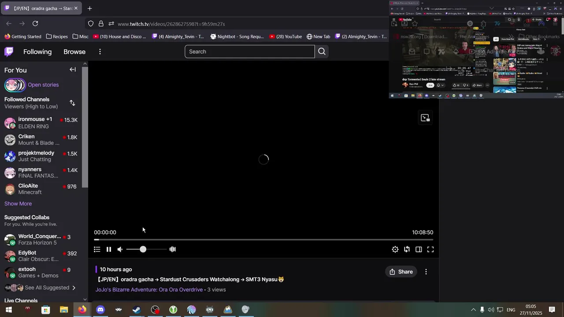This screenshot has height=317, width=564.
Task: Open JoJo's Bizarre Adventure game link
Action: point(149,290)
